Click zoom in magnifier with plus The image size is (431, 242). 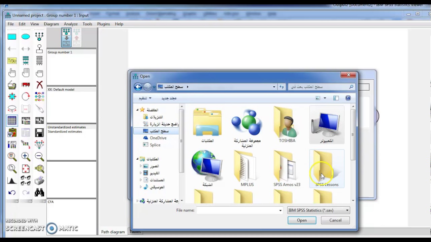(26, 157)
